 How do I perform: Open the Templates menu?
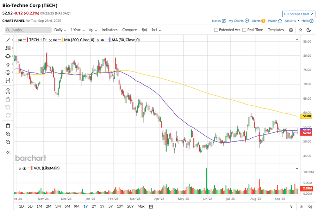[x=276, y=30]
